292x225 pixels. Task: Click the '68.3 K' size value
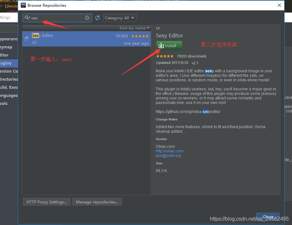[161, 171]
